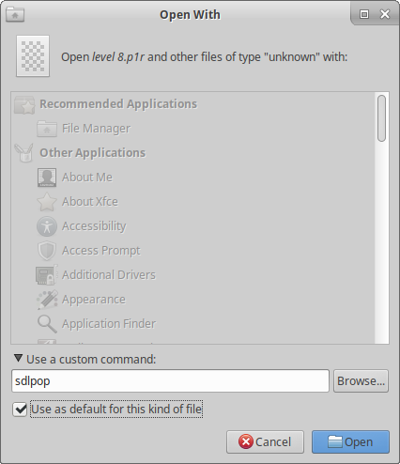Cancel the Open With dialog
Image resolution: width=400 pixels, height=464 pixels.
265,441
